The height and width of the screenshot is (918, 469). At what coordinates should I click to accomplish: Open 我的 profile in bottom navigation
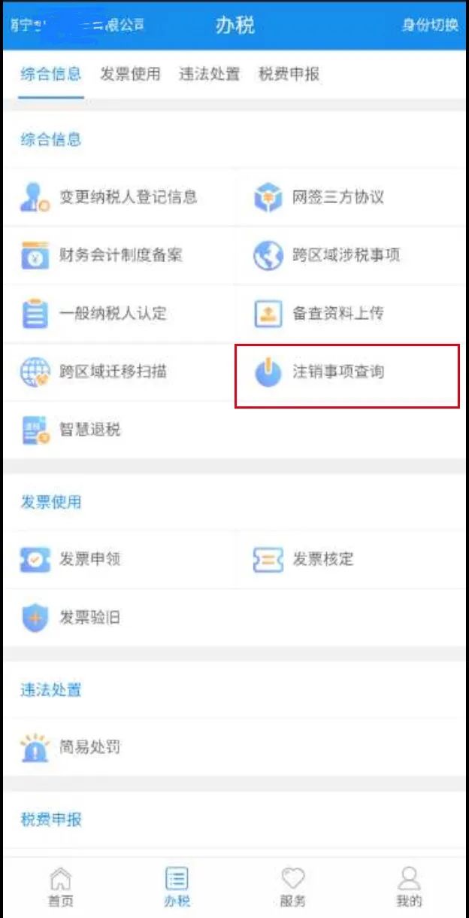[409, 887]
